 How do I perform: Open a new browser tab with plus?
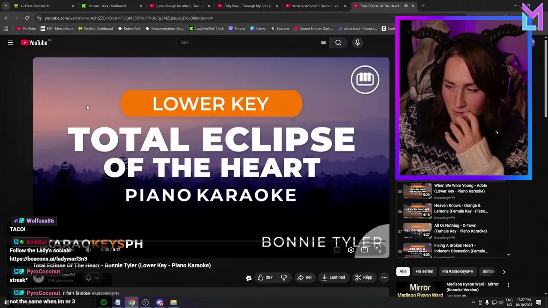pyautogui.click(x=423, y=6)
